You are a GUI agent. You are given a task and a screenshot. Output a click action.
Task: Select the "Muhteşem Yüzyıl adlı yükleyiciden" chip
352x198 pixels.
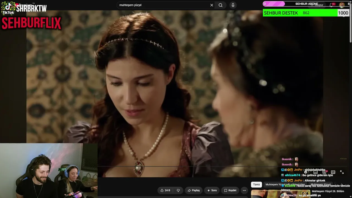coord(285,185)
